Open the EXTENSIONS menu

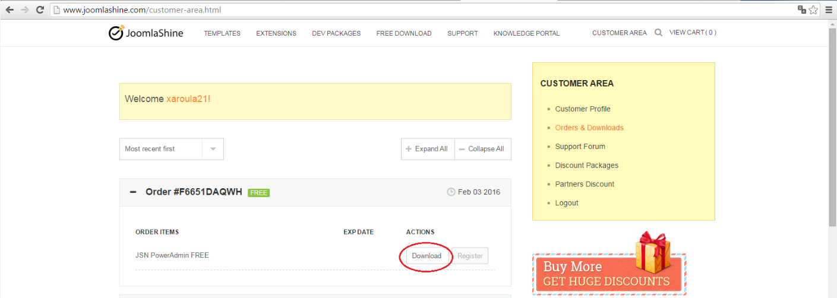pos(276,34)
